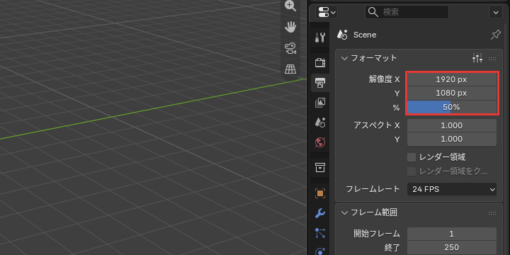Click the フォーマット panel drag handle dots
Viewport: 510px width, 255px height.
(x=492, y=59)
